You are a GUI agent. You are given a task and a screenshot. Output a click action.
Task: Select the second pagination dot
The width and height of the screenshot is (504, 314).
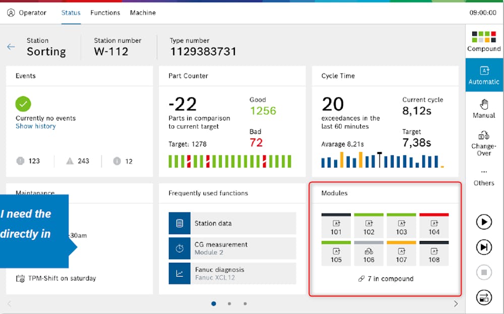[229, 303]
